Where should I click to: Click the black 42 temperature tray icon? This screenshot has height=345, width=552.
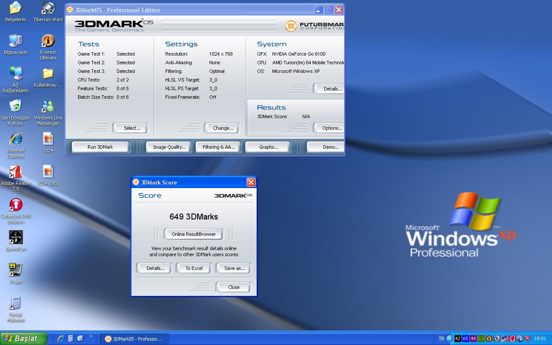[x=458, y=339]
